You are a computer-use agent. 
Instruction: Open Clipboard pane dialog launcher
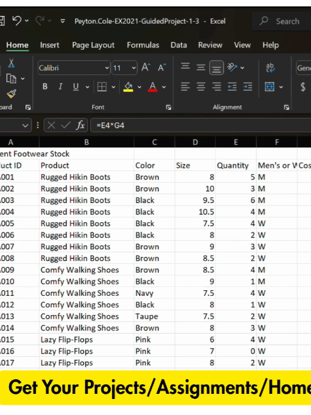pyautogui.click(x=28, y=107)
